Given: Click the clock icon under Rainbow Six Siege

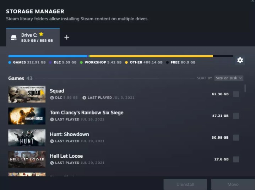Looking at the screenshot, I should coord(52,120).
